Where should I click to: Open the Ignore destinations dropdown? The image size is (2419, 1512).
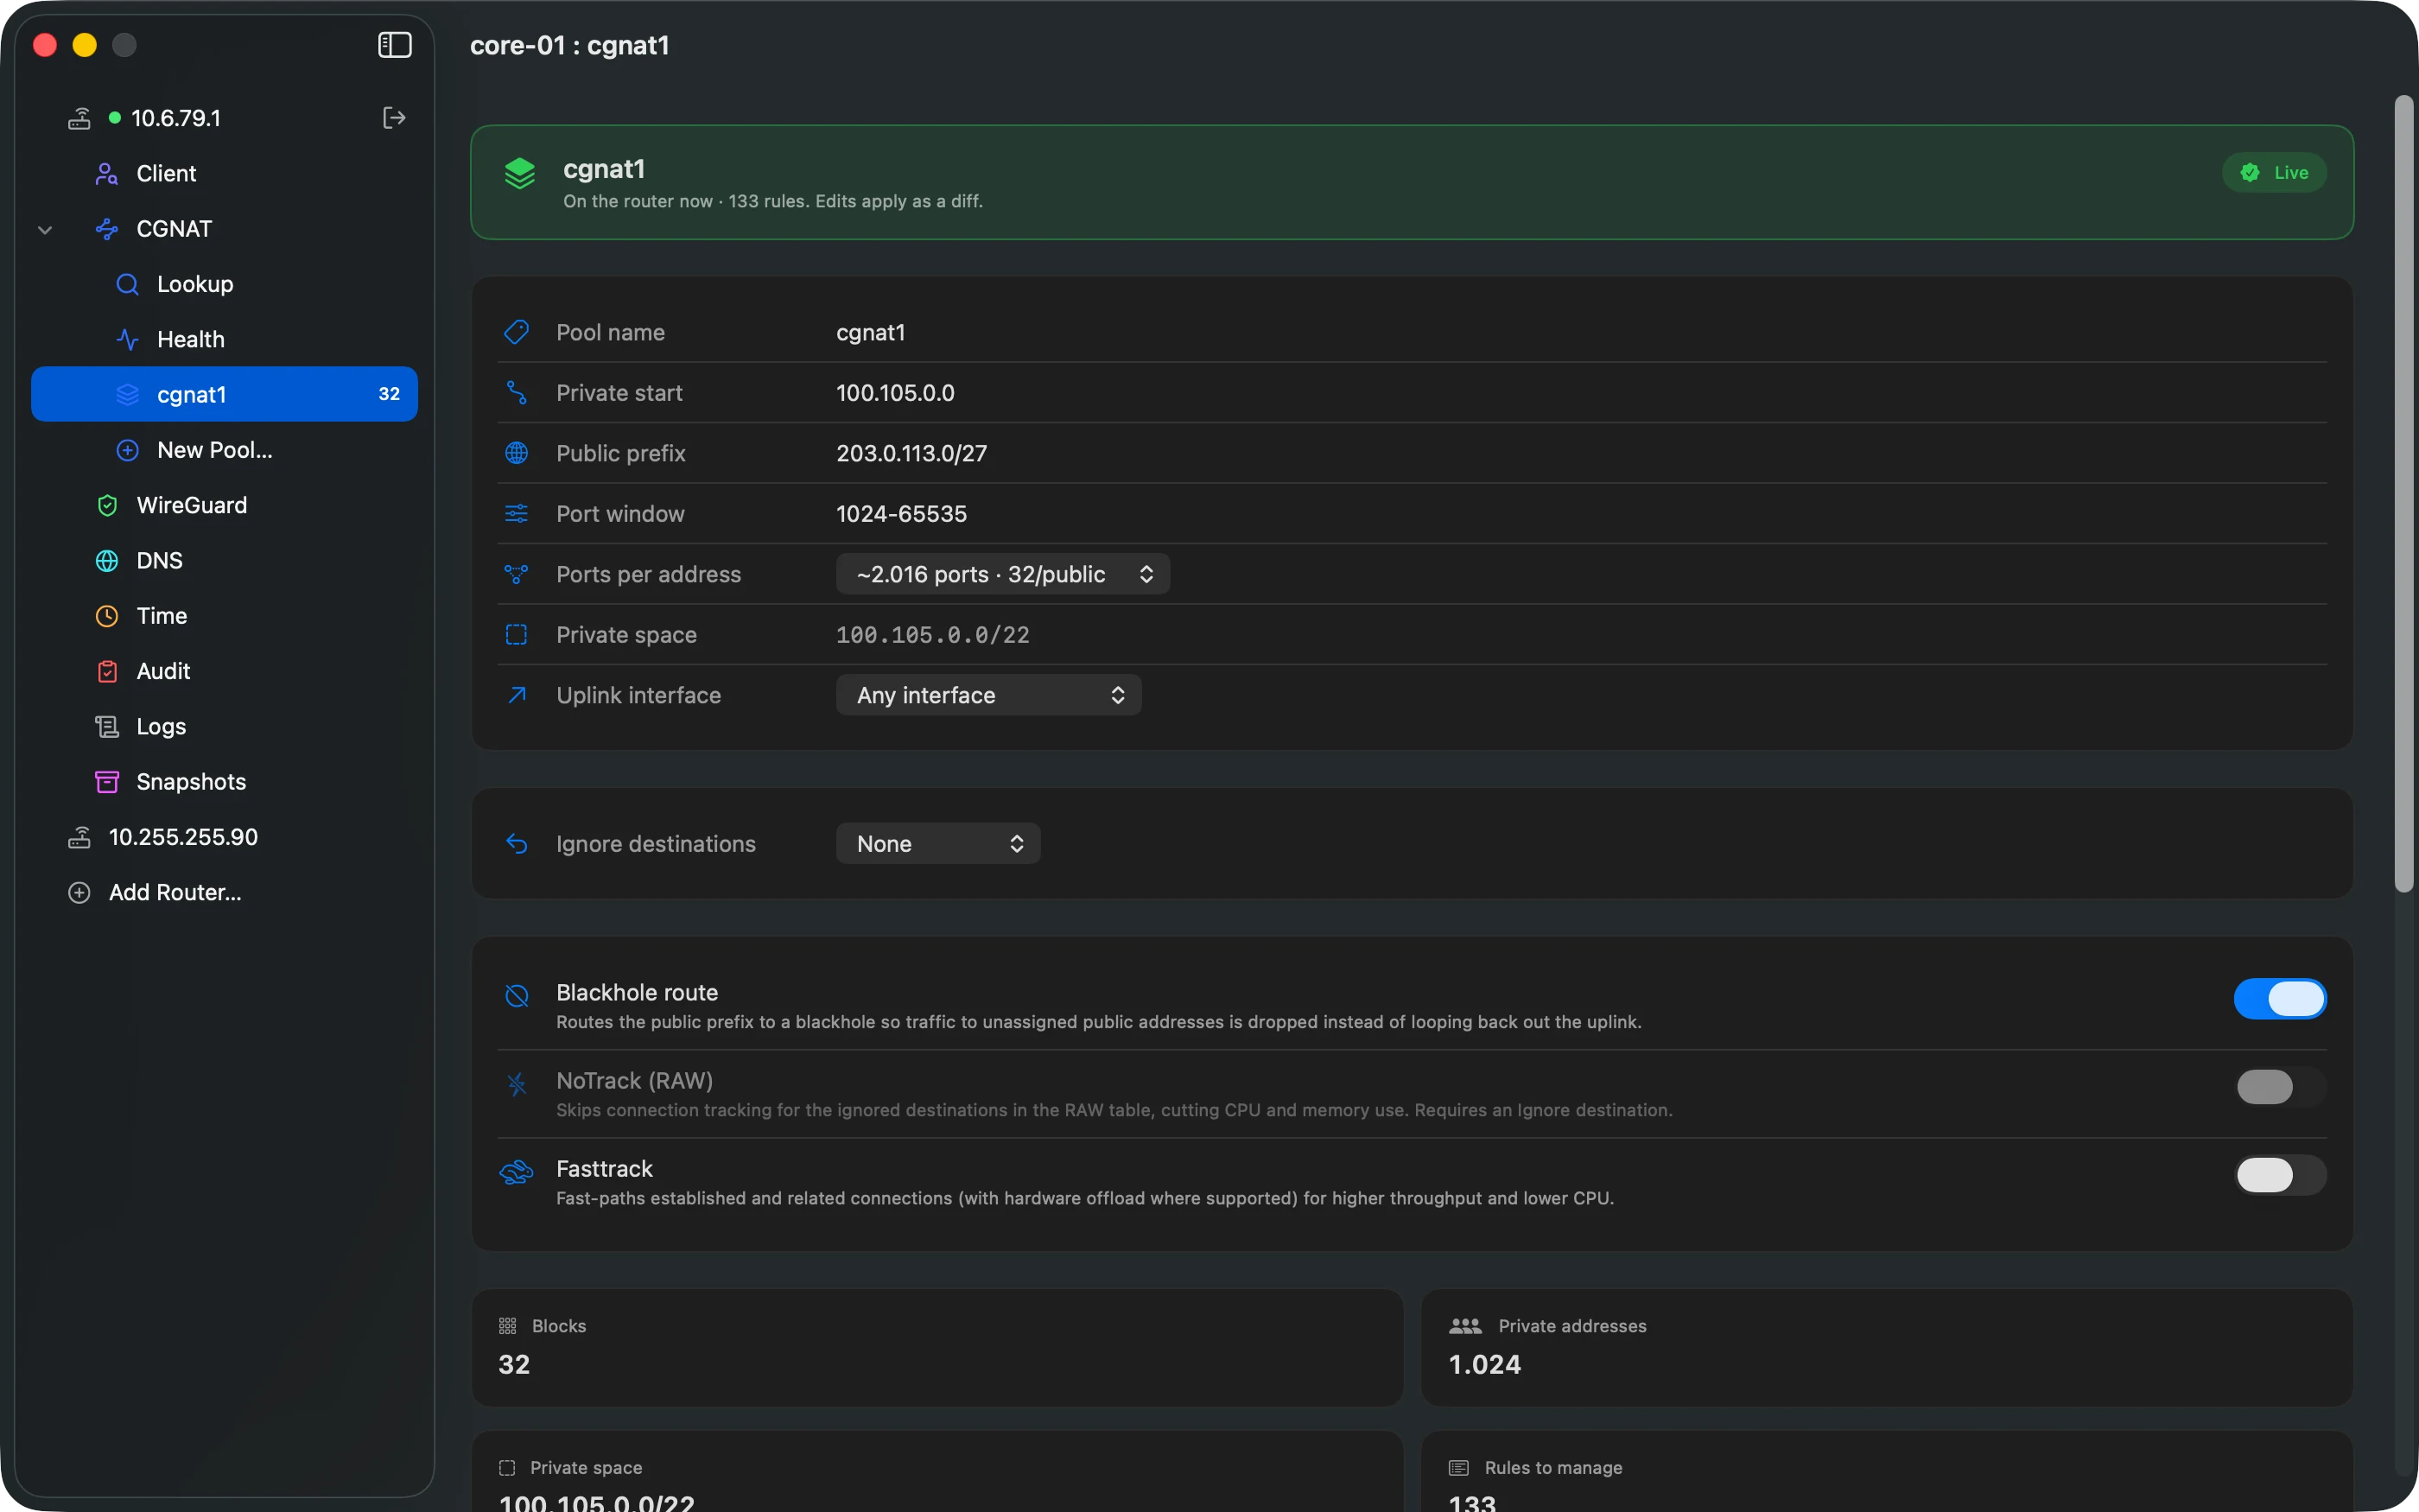click(x=937, y=844)
